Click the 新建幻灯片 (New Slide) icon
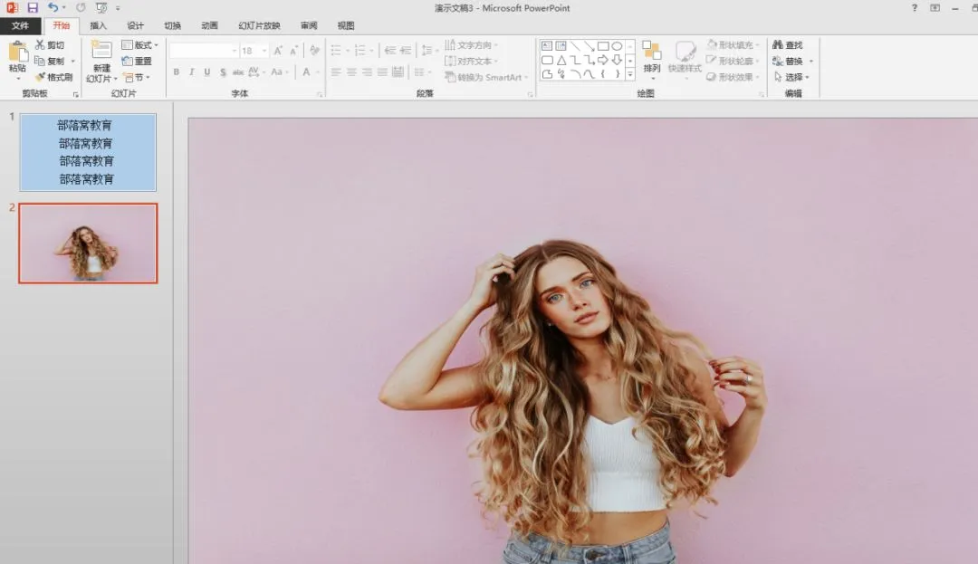 tap(101, 50)
